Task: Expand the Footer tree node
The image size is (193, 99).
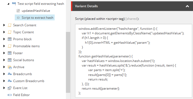Action: (x=4, y=53)
